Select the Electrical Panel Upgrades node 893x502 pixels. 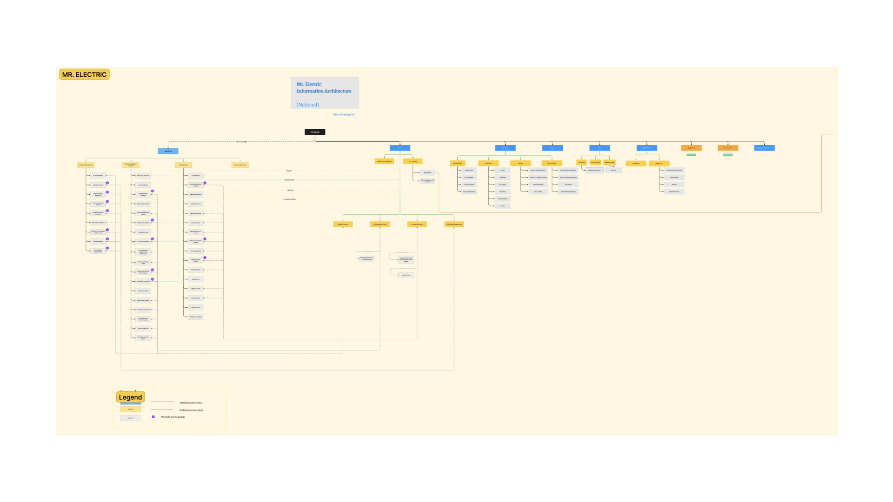(568, 192)
